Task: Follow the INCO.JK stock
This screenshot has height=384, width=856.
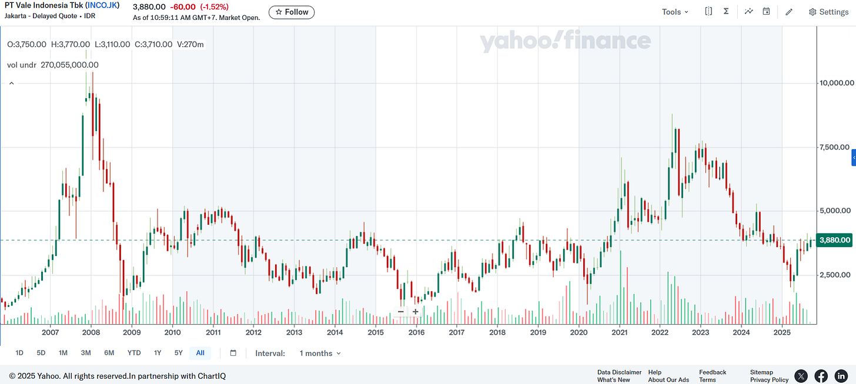Action: pyautogui.click(x=292, y=12)
